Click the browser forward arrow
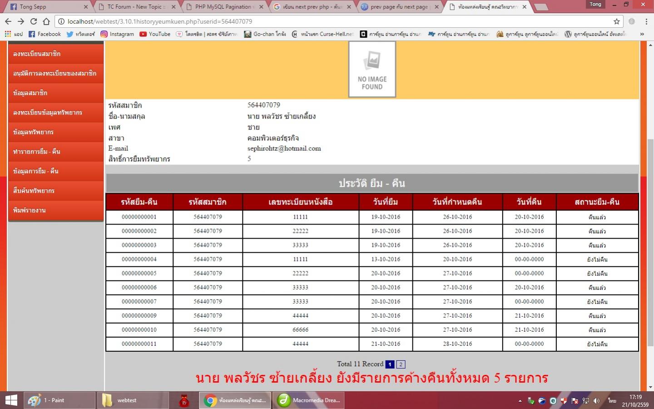This screenshot has width=654, height=409. (x=21, y=21)
